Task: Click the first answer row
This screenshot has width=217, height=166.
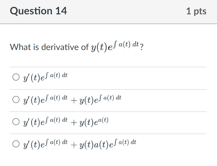Action: tap(108, 77)
